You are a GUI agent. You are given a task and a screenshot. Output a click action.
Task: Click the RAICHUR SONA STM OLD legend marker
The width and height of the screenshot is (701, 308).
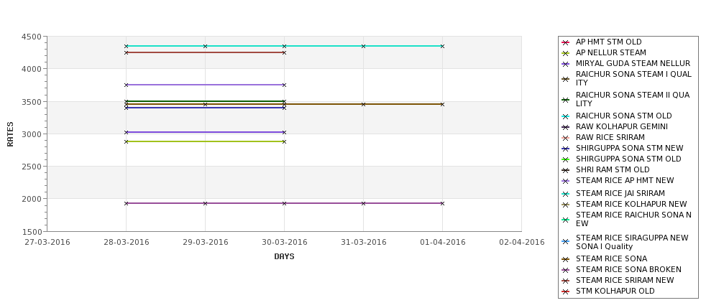click(566, 116)
